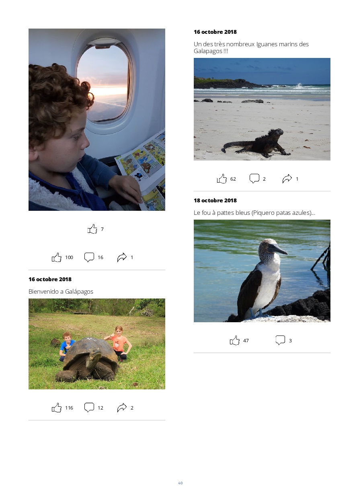Open comment bubble on marine iguana post
This screenshot has width=361, height=494.
(x=254, y=179)
